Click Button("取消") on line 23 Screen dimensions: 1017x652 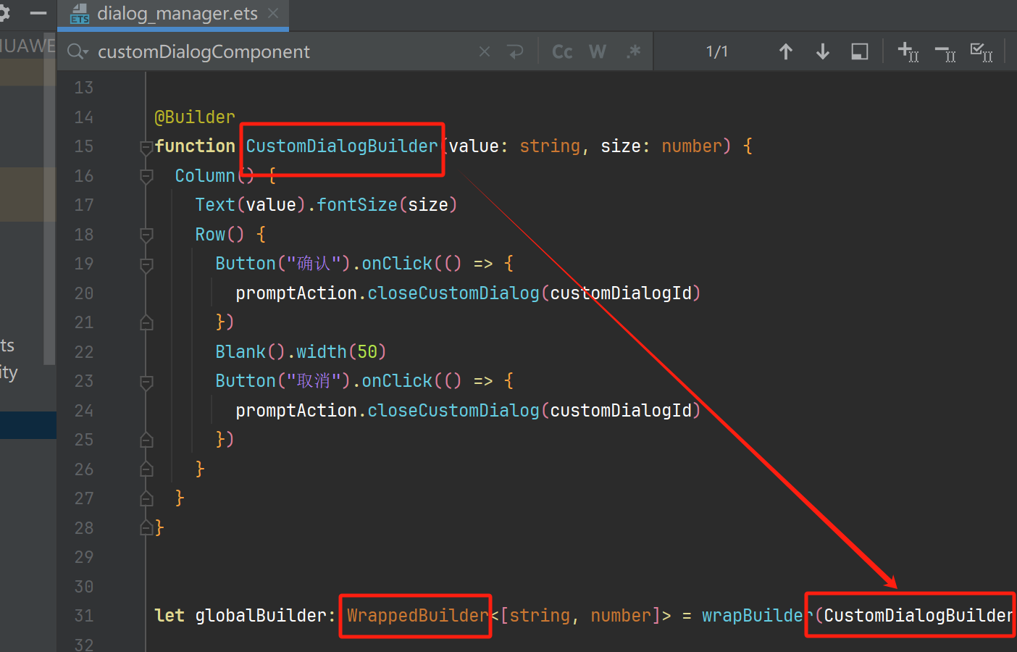[x=283, y=381]
